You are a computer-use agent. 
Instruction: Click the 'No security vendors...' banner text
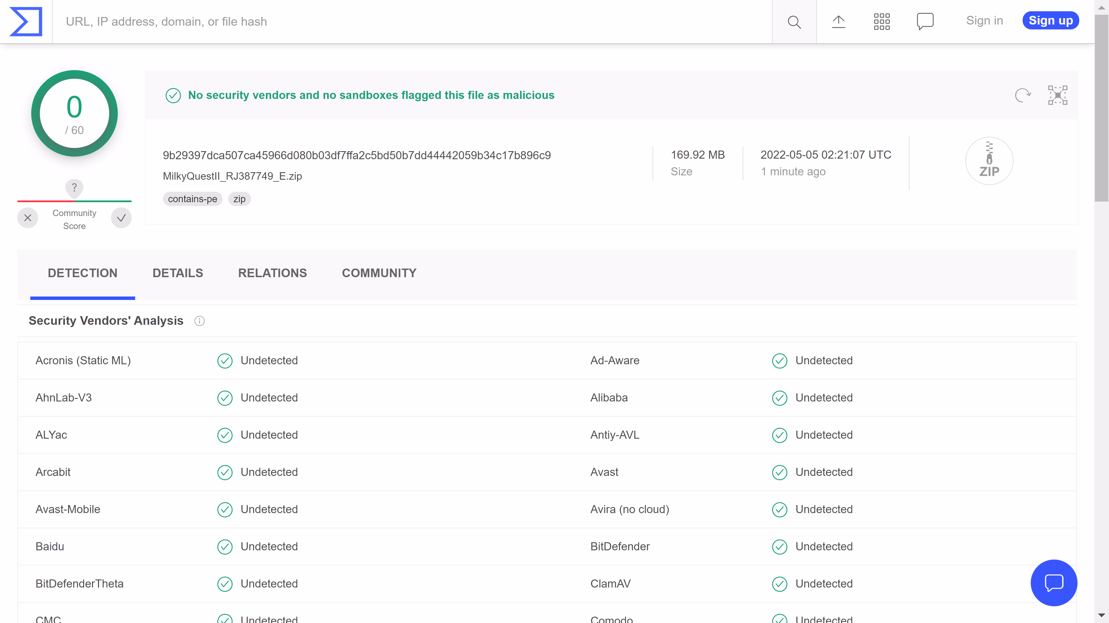pyautogui.click(x=371, y=95)
